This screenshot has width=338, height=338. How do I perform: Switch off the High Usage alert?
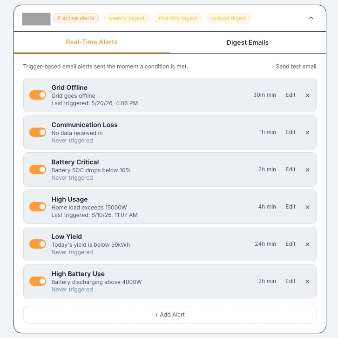point(38,207)
